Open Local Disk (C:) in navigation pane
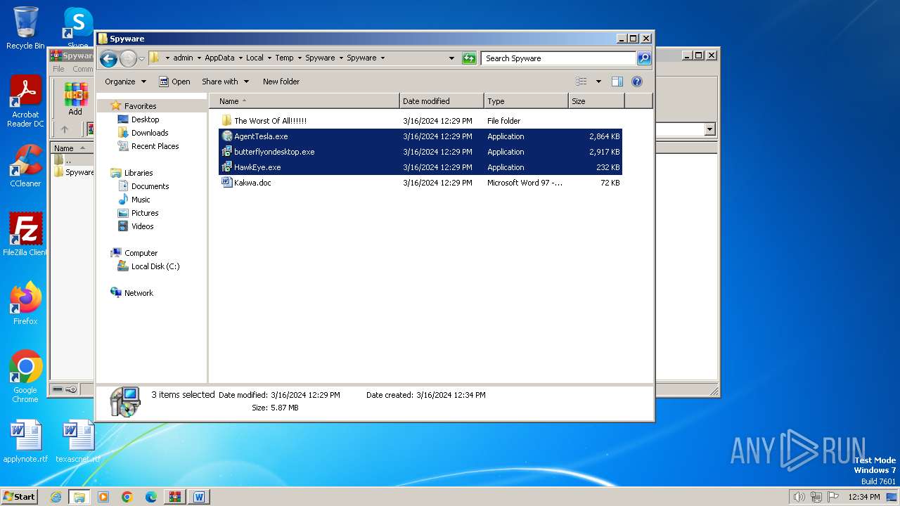This screenshot has height=506, width=900. [x=155, y=266]
